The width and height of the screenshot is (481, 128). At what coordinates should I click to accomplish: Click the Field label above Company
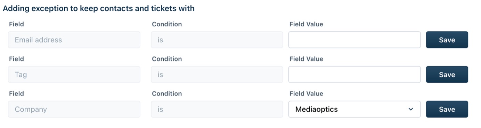[x=16, y=94]
